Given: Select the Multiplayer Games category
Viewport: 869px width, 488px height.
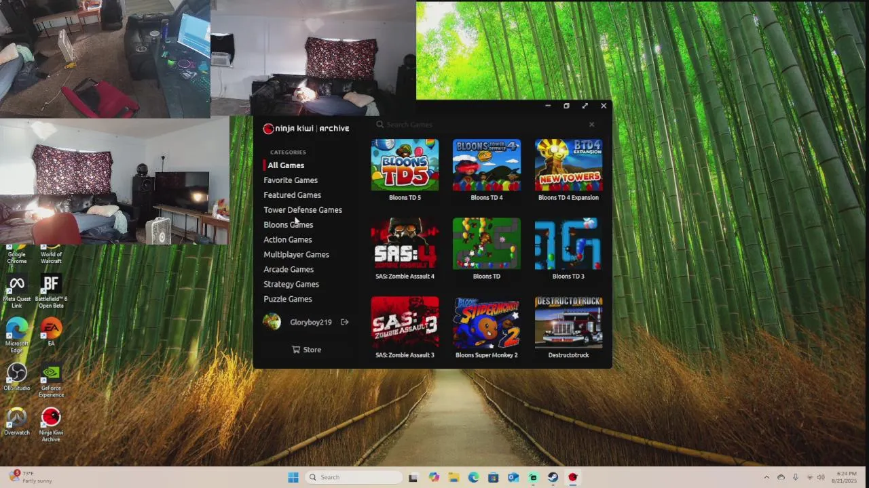Looking at the screenshot, I should 296,255.
